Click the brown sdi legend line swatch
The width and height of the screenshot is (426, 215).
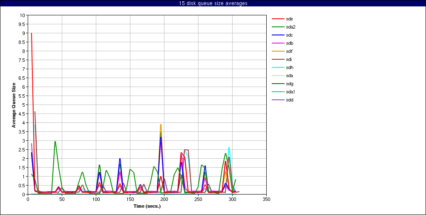click(x=277, y=59)
